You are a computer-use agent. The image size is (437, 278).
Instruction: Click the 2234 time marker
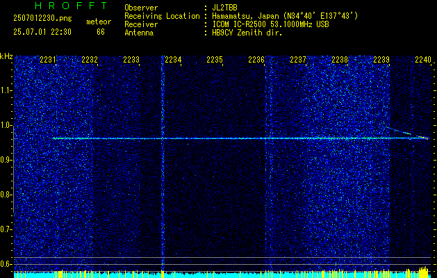[173, 60]
